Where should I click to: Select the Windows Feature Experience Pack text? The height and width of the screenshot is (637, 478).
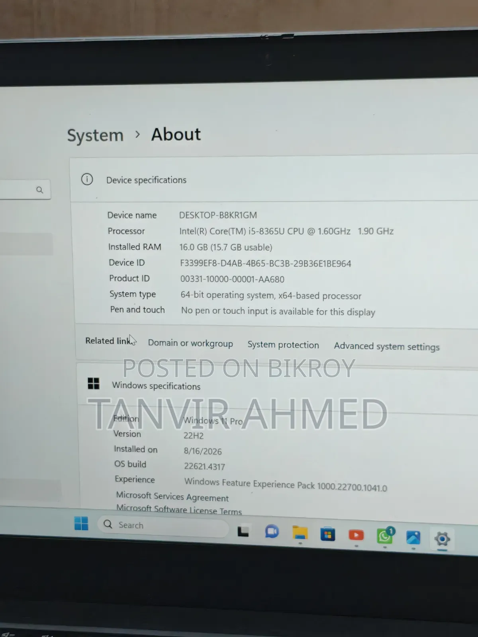286,485
